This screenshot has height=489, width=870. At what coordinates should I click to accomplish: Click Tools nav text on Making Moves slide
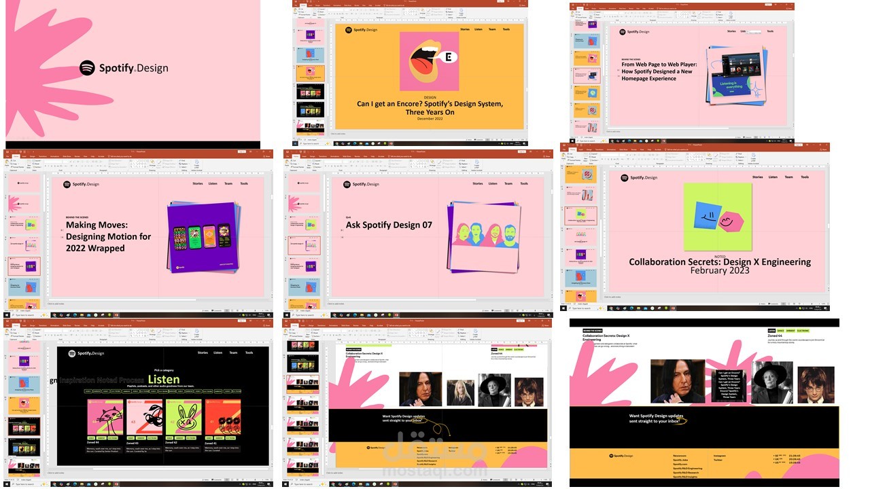pos(244,183)
